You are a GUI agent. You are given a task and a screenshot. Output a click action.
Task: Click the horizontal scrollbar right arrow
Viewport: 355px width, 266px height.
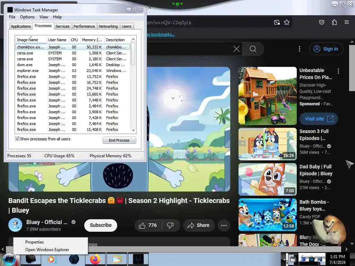(x=346, y=249)
